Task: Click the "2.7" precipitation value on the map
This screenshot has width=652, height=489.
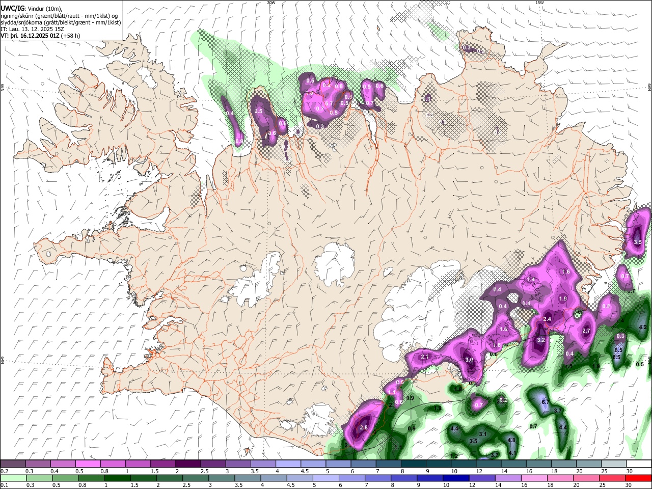Action: tap(586, 331)
